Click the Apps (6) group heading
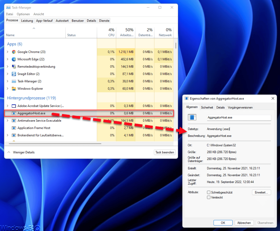Image resolution: width=280 pixels, height=231 pixels. coord(15,44)
